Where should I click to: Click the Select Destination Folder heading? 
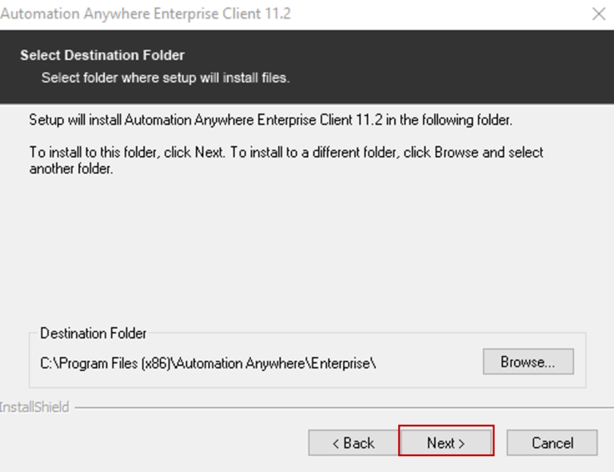(x=102, y=55)
